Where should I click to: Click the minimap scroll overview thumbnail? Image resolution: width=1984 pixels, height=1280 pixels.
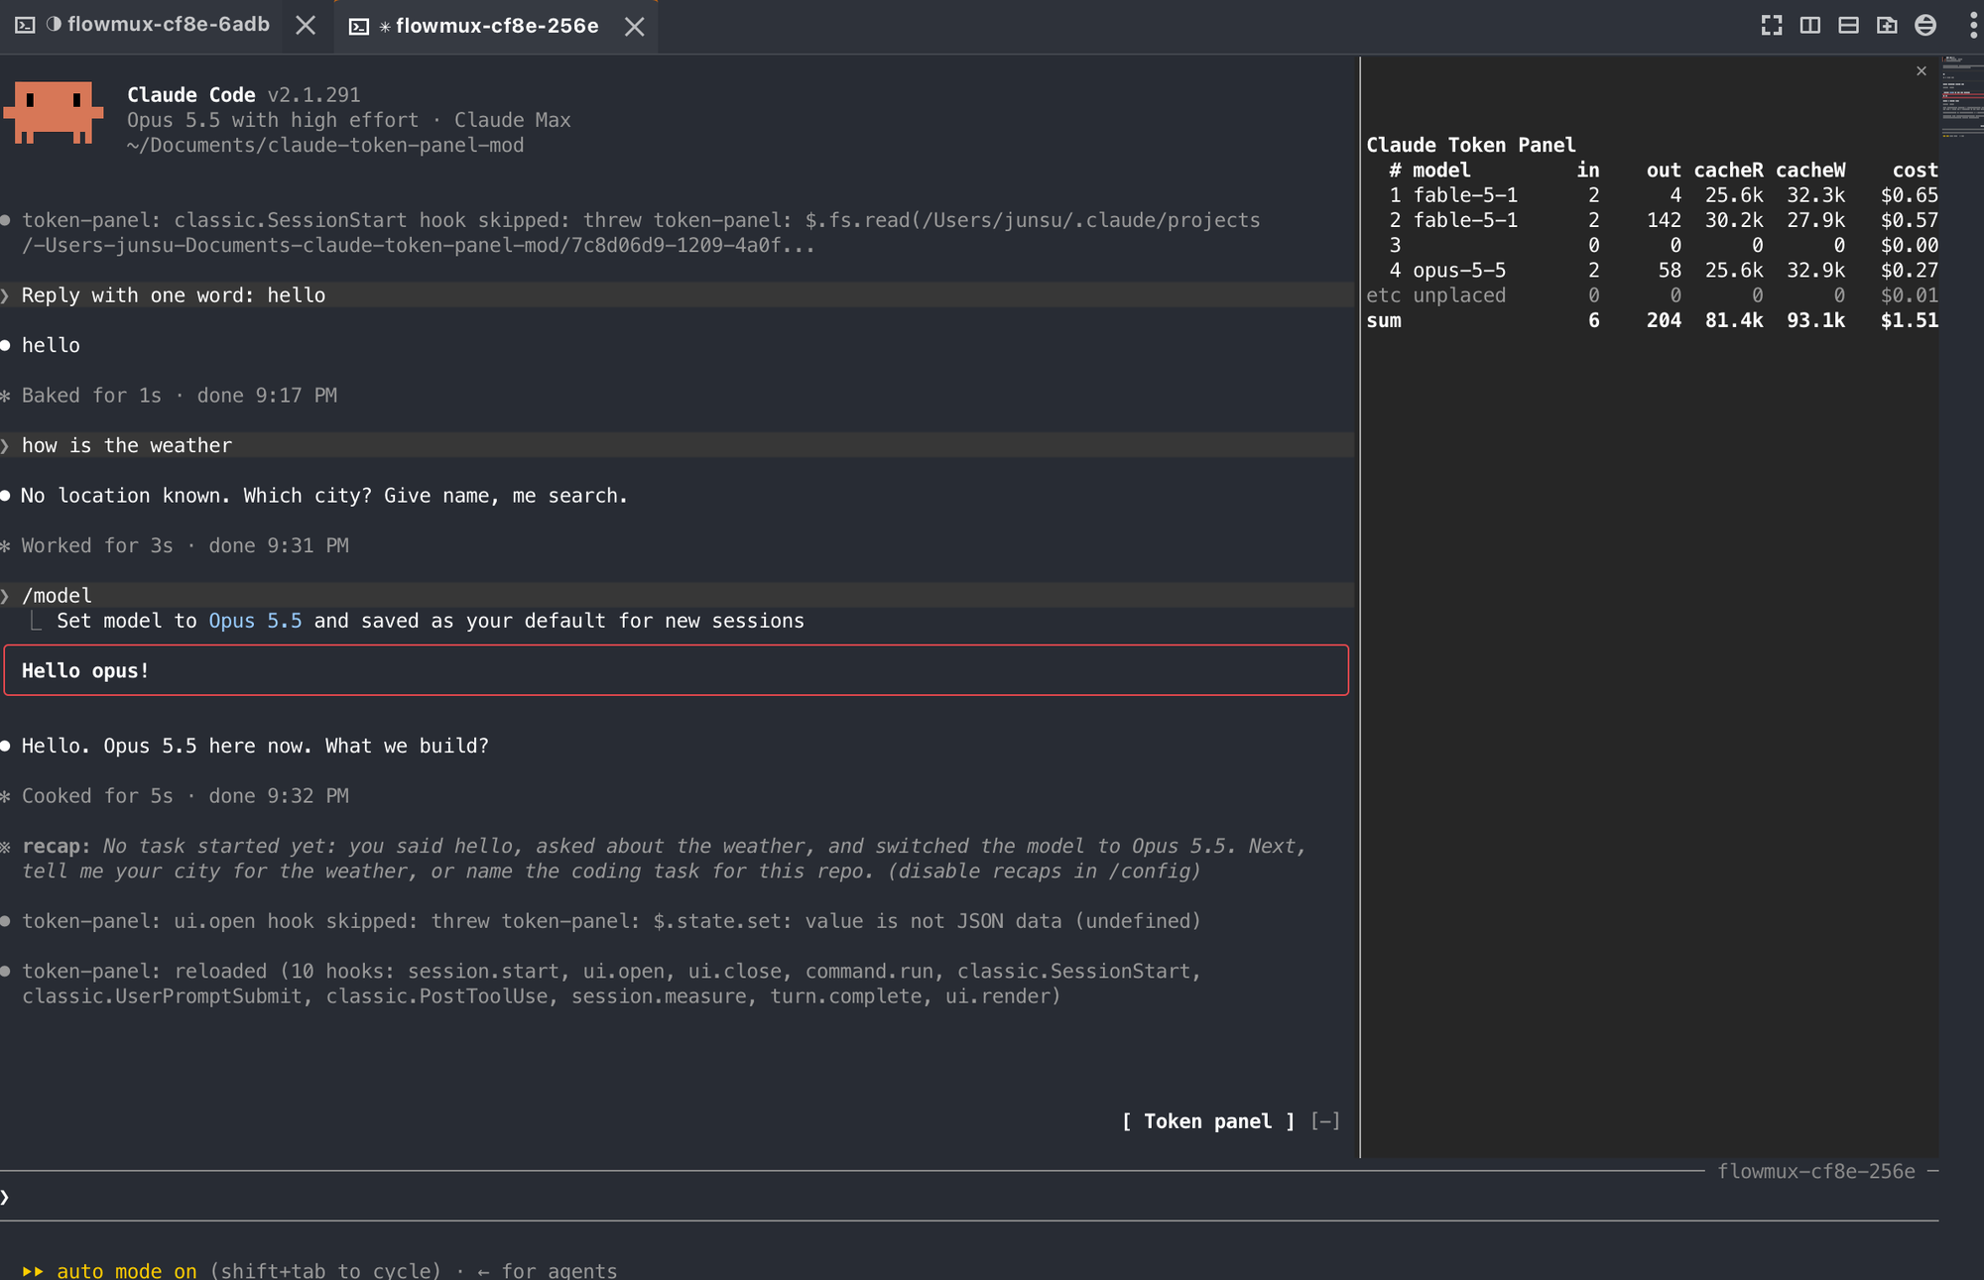tap(1962, 97)
